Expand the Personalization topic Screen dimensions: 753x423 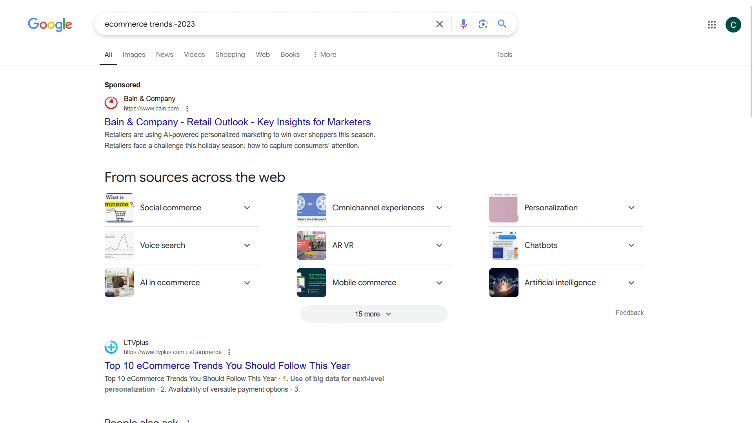pos(631,208)
